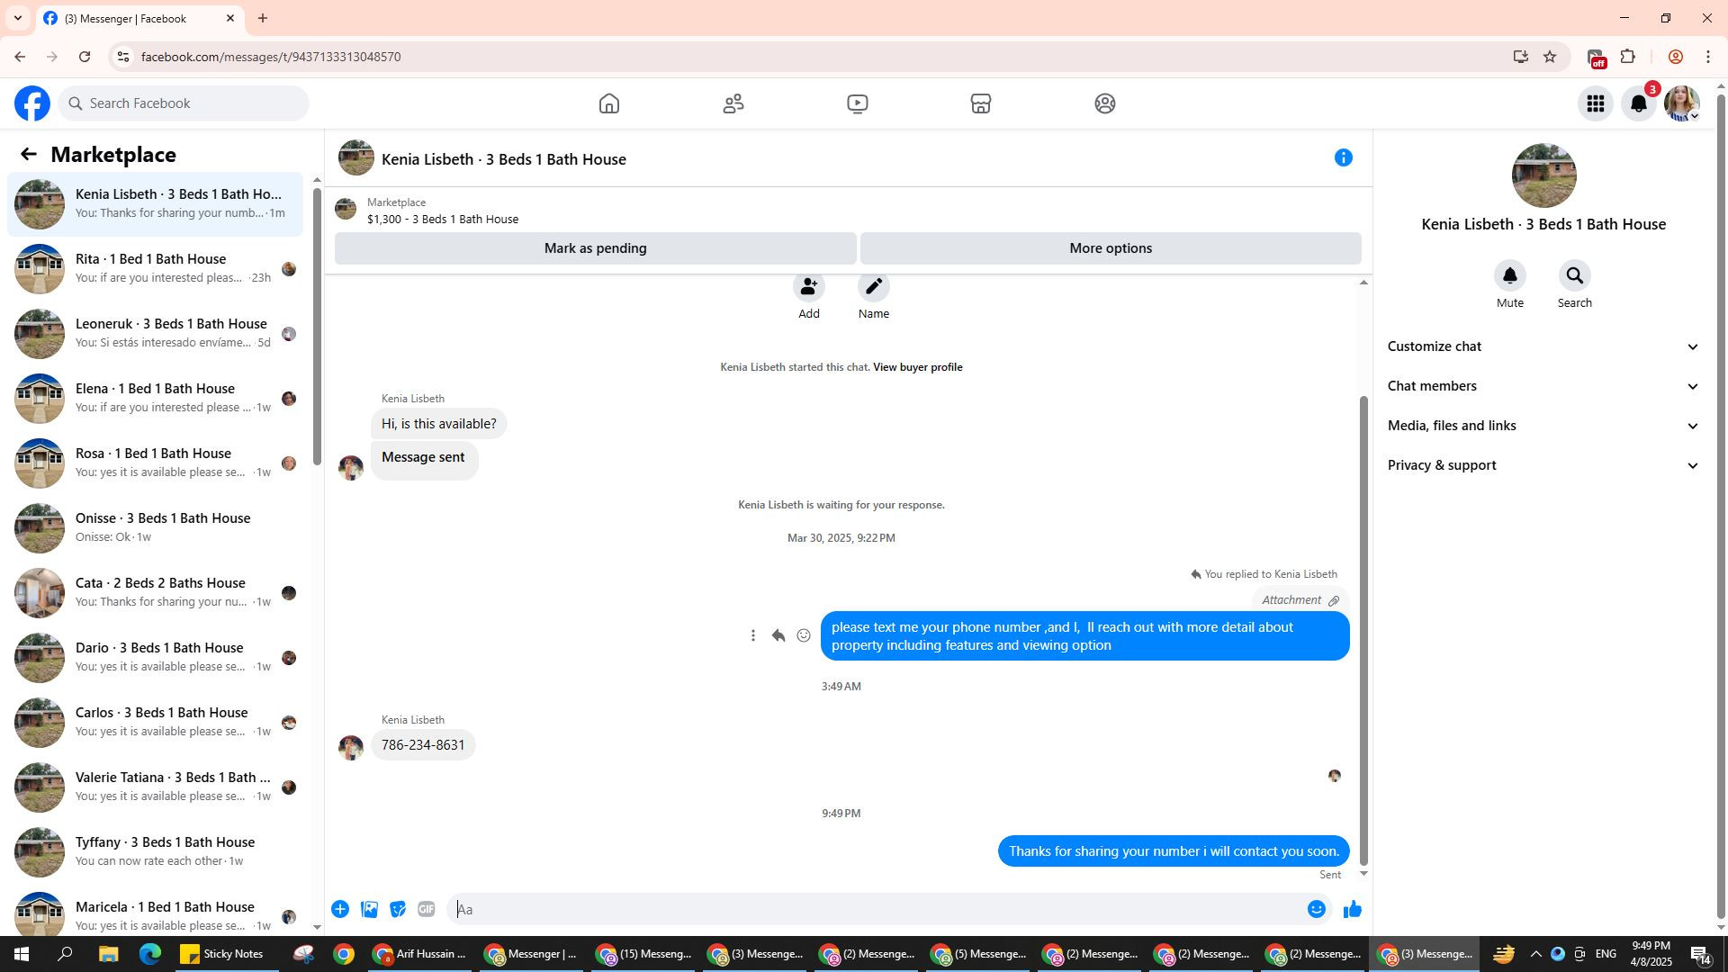
Task: Click the conversation scrollbar
Action: tap(1363, 630)
